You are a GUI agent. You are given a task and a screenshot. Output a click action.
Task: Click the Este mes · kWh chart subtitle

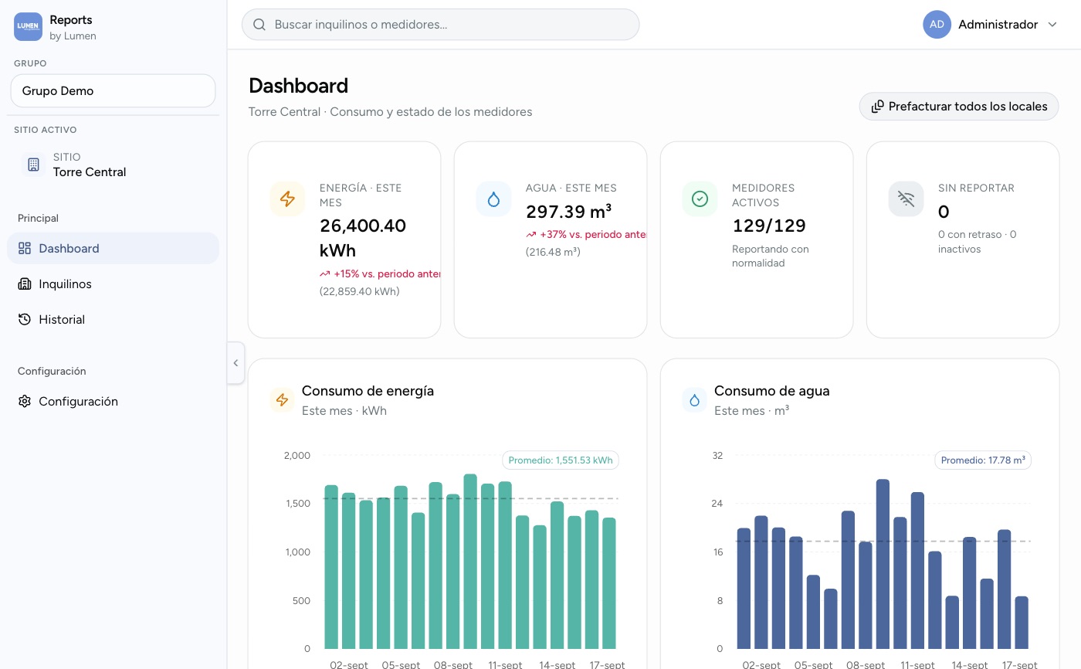pos(344,411)
